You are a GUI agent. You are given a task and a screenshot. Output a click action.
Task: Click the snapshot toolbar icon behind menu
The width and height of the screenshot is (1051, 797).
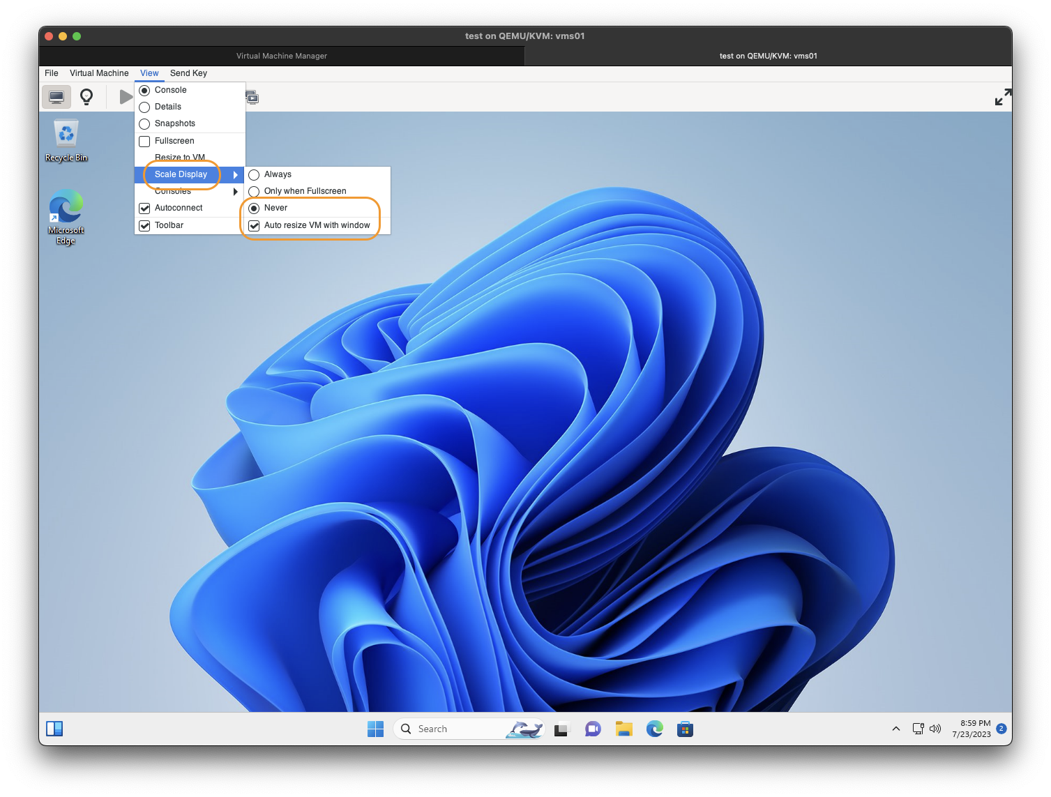click(252, 98)
